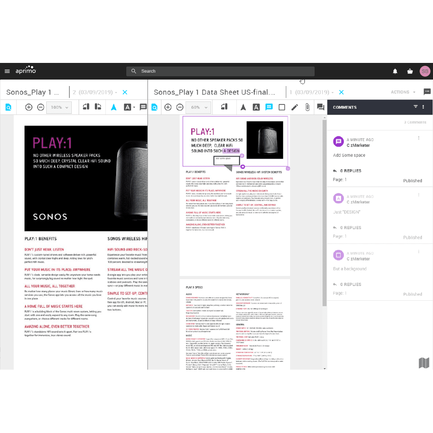This screenshot has width=433, height=433.
Task: Select the pointer tool in right pane
Action: pyautogui.click(x=243, y=107)
